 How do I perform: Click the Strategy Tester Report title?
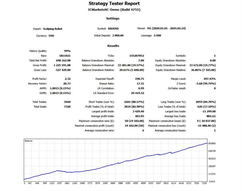tap(114, 4)
